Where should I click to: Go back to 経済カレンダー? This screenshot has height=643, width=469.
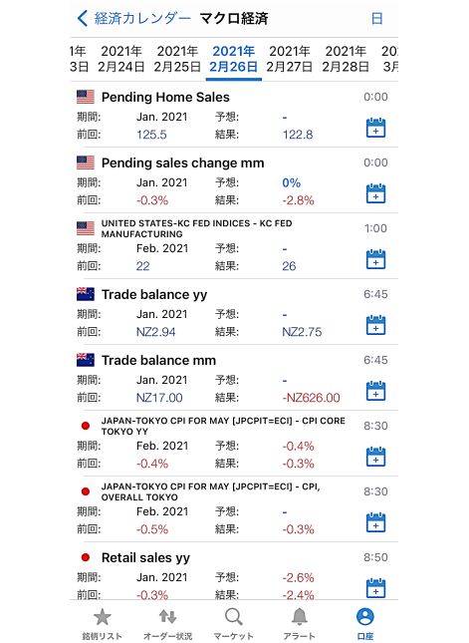133,19
